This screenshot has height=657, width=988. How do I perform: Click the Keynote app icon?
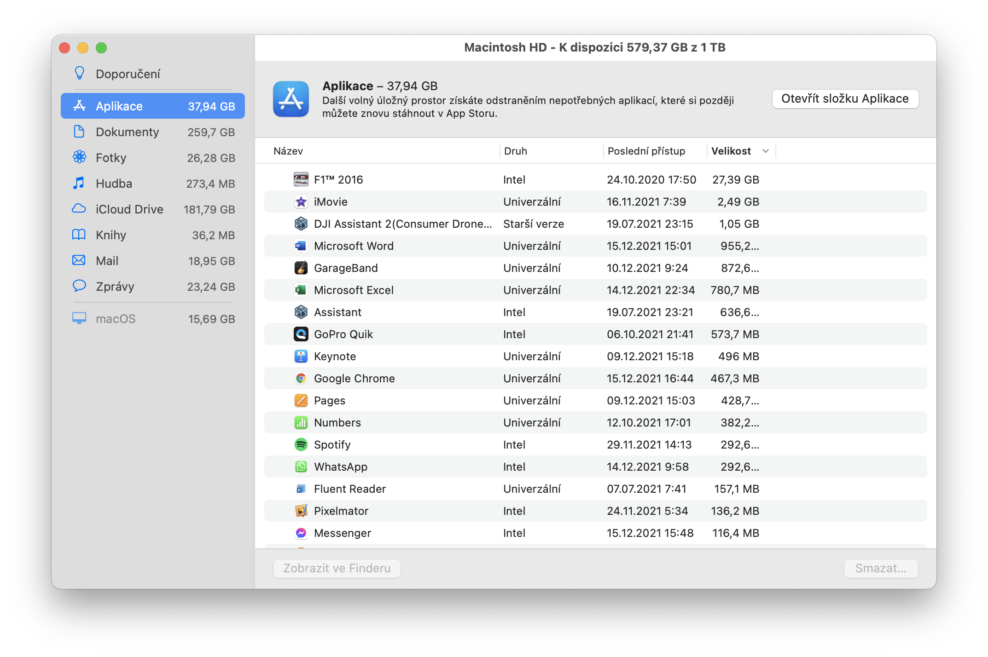[x=301, y=356]
